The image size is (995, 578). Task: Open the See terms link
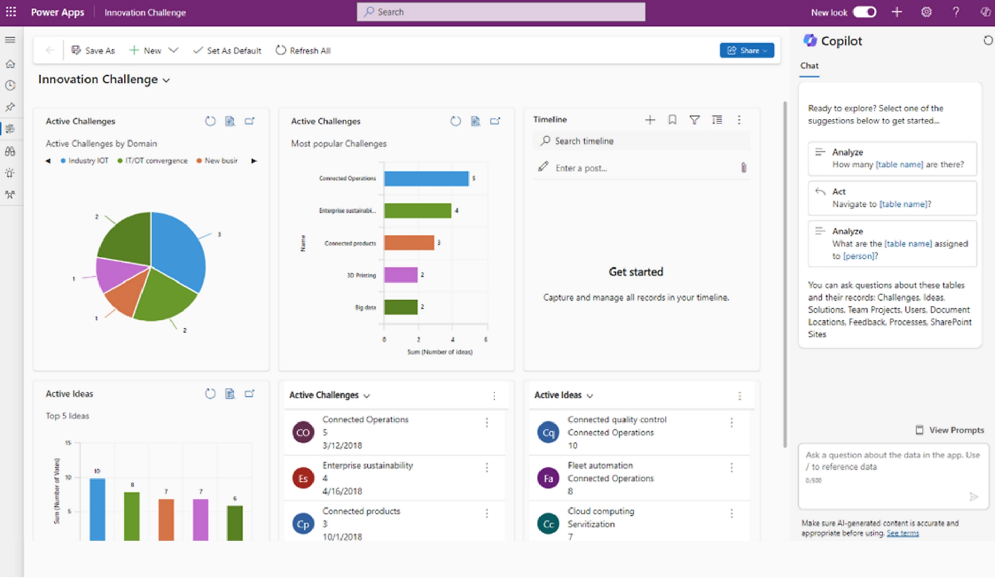coord(902,533)
